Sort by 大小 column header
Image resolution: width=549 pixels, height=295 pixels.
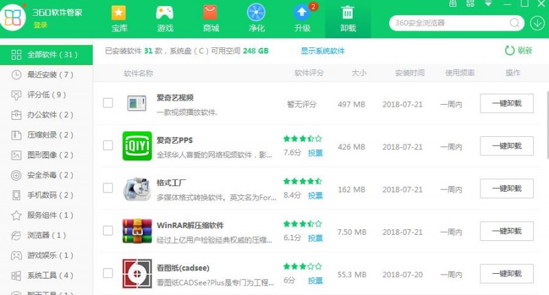coord(359,73)
